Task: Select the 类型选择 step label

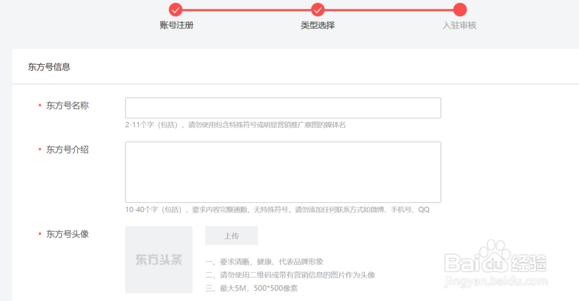Action: tap(317, 25)
